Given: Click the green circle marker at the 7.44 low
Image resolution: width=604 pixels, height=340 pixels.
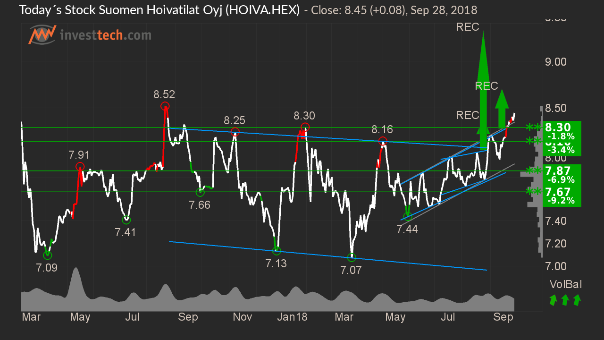Looking at the screenshot, I should (408, 217).
